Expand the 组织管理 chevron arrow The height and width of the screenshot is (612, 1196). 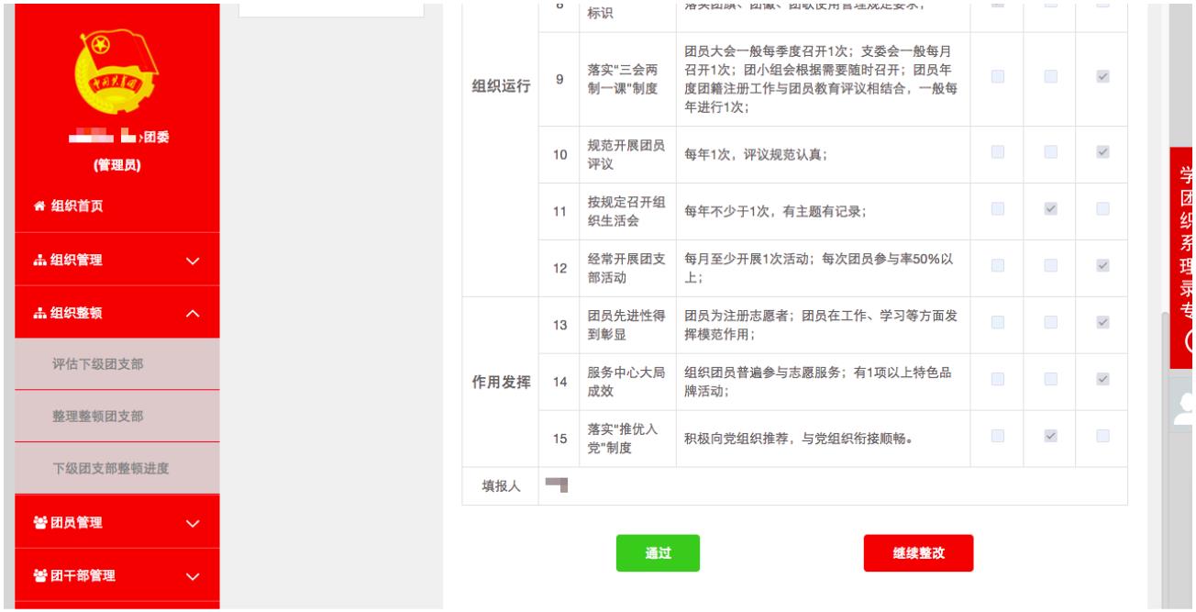coord(192,261)
